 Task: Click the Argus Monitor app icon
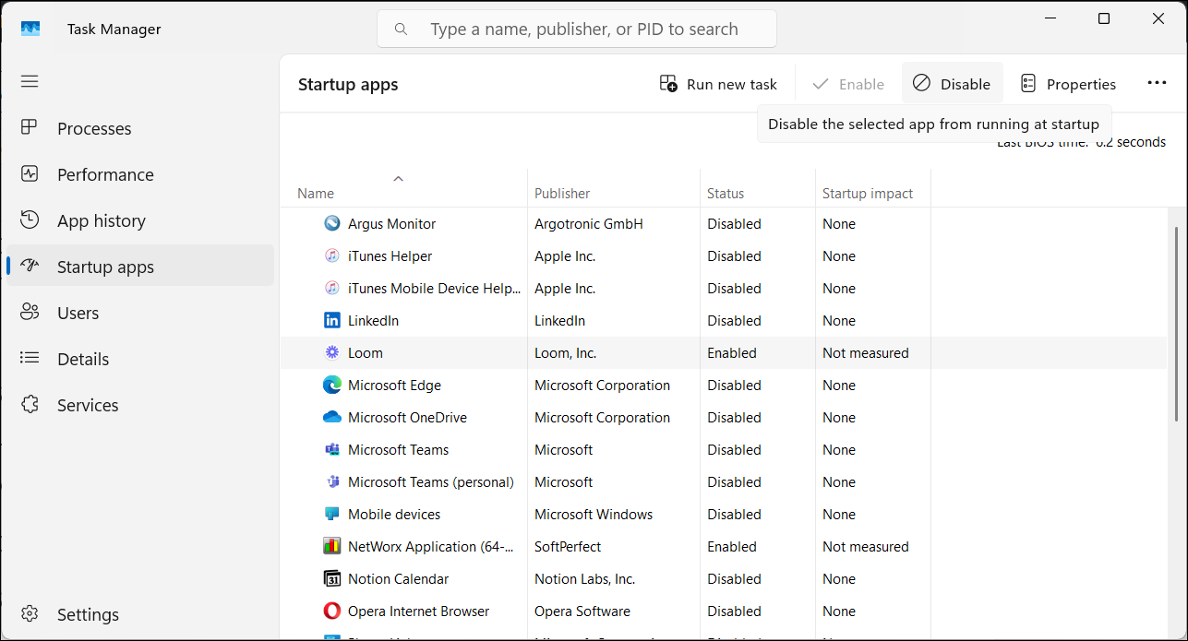(332, 224)
